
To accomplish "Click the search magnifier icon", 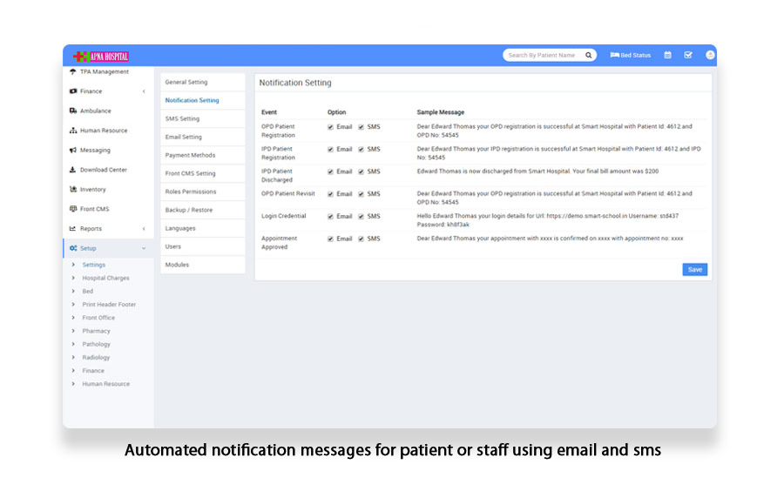I will pyautogui.click(x=589, y=56).
